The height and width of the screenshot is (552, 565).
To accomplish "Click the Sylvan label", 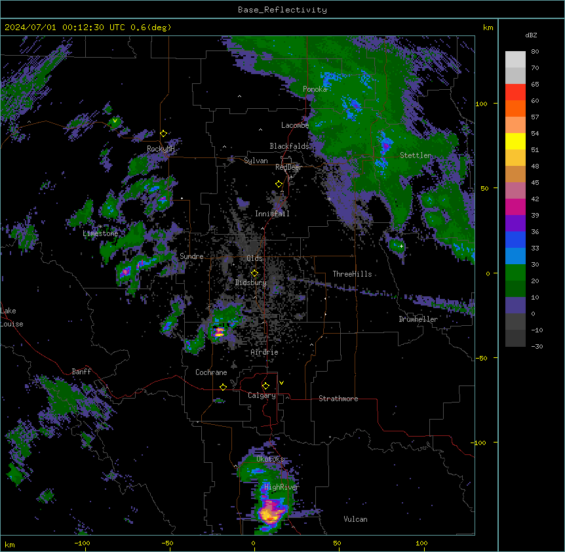I will [x=256, y=161].
